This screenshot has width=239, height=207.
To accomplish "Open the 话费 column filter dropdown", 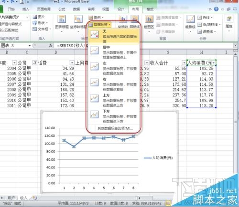I will pyautogui.click(x=72, y=63).
